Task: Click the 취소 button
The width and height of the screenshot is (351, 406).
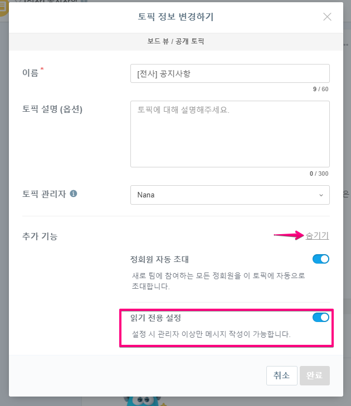Action: click(x=281, y=375)
